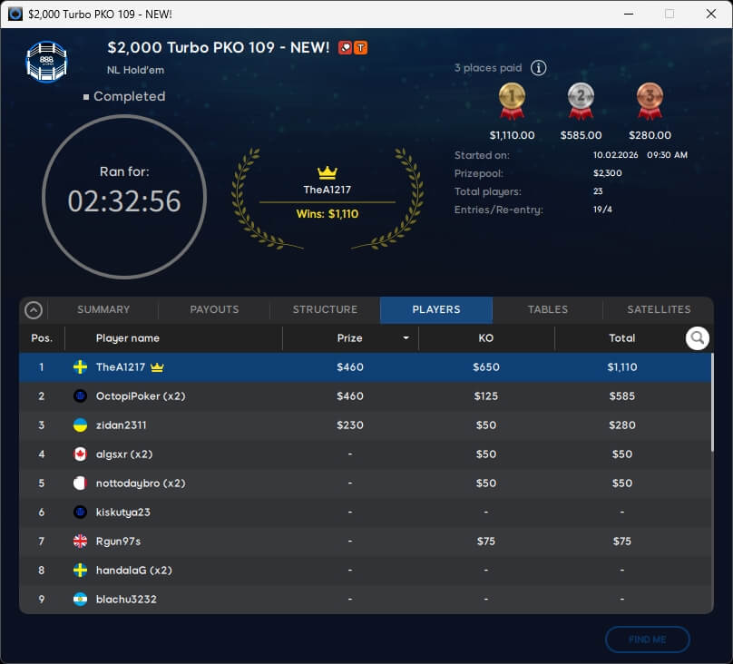Click the Sweden flag beside handalaG

pos(80,571)
